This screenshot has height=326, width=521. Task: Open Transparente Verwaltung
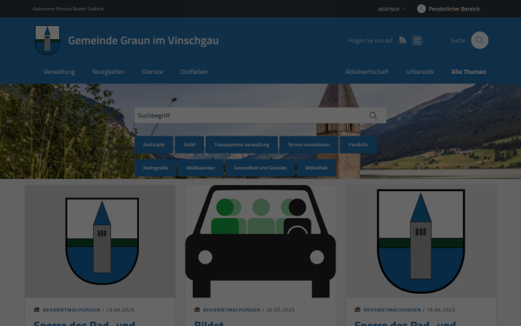pos(241,144)
